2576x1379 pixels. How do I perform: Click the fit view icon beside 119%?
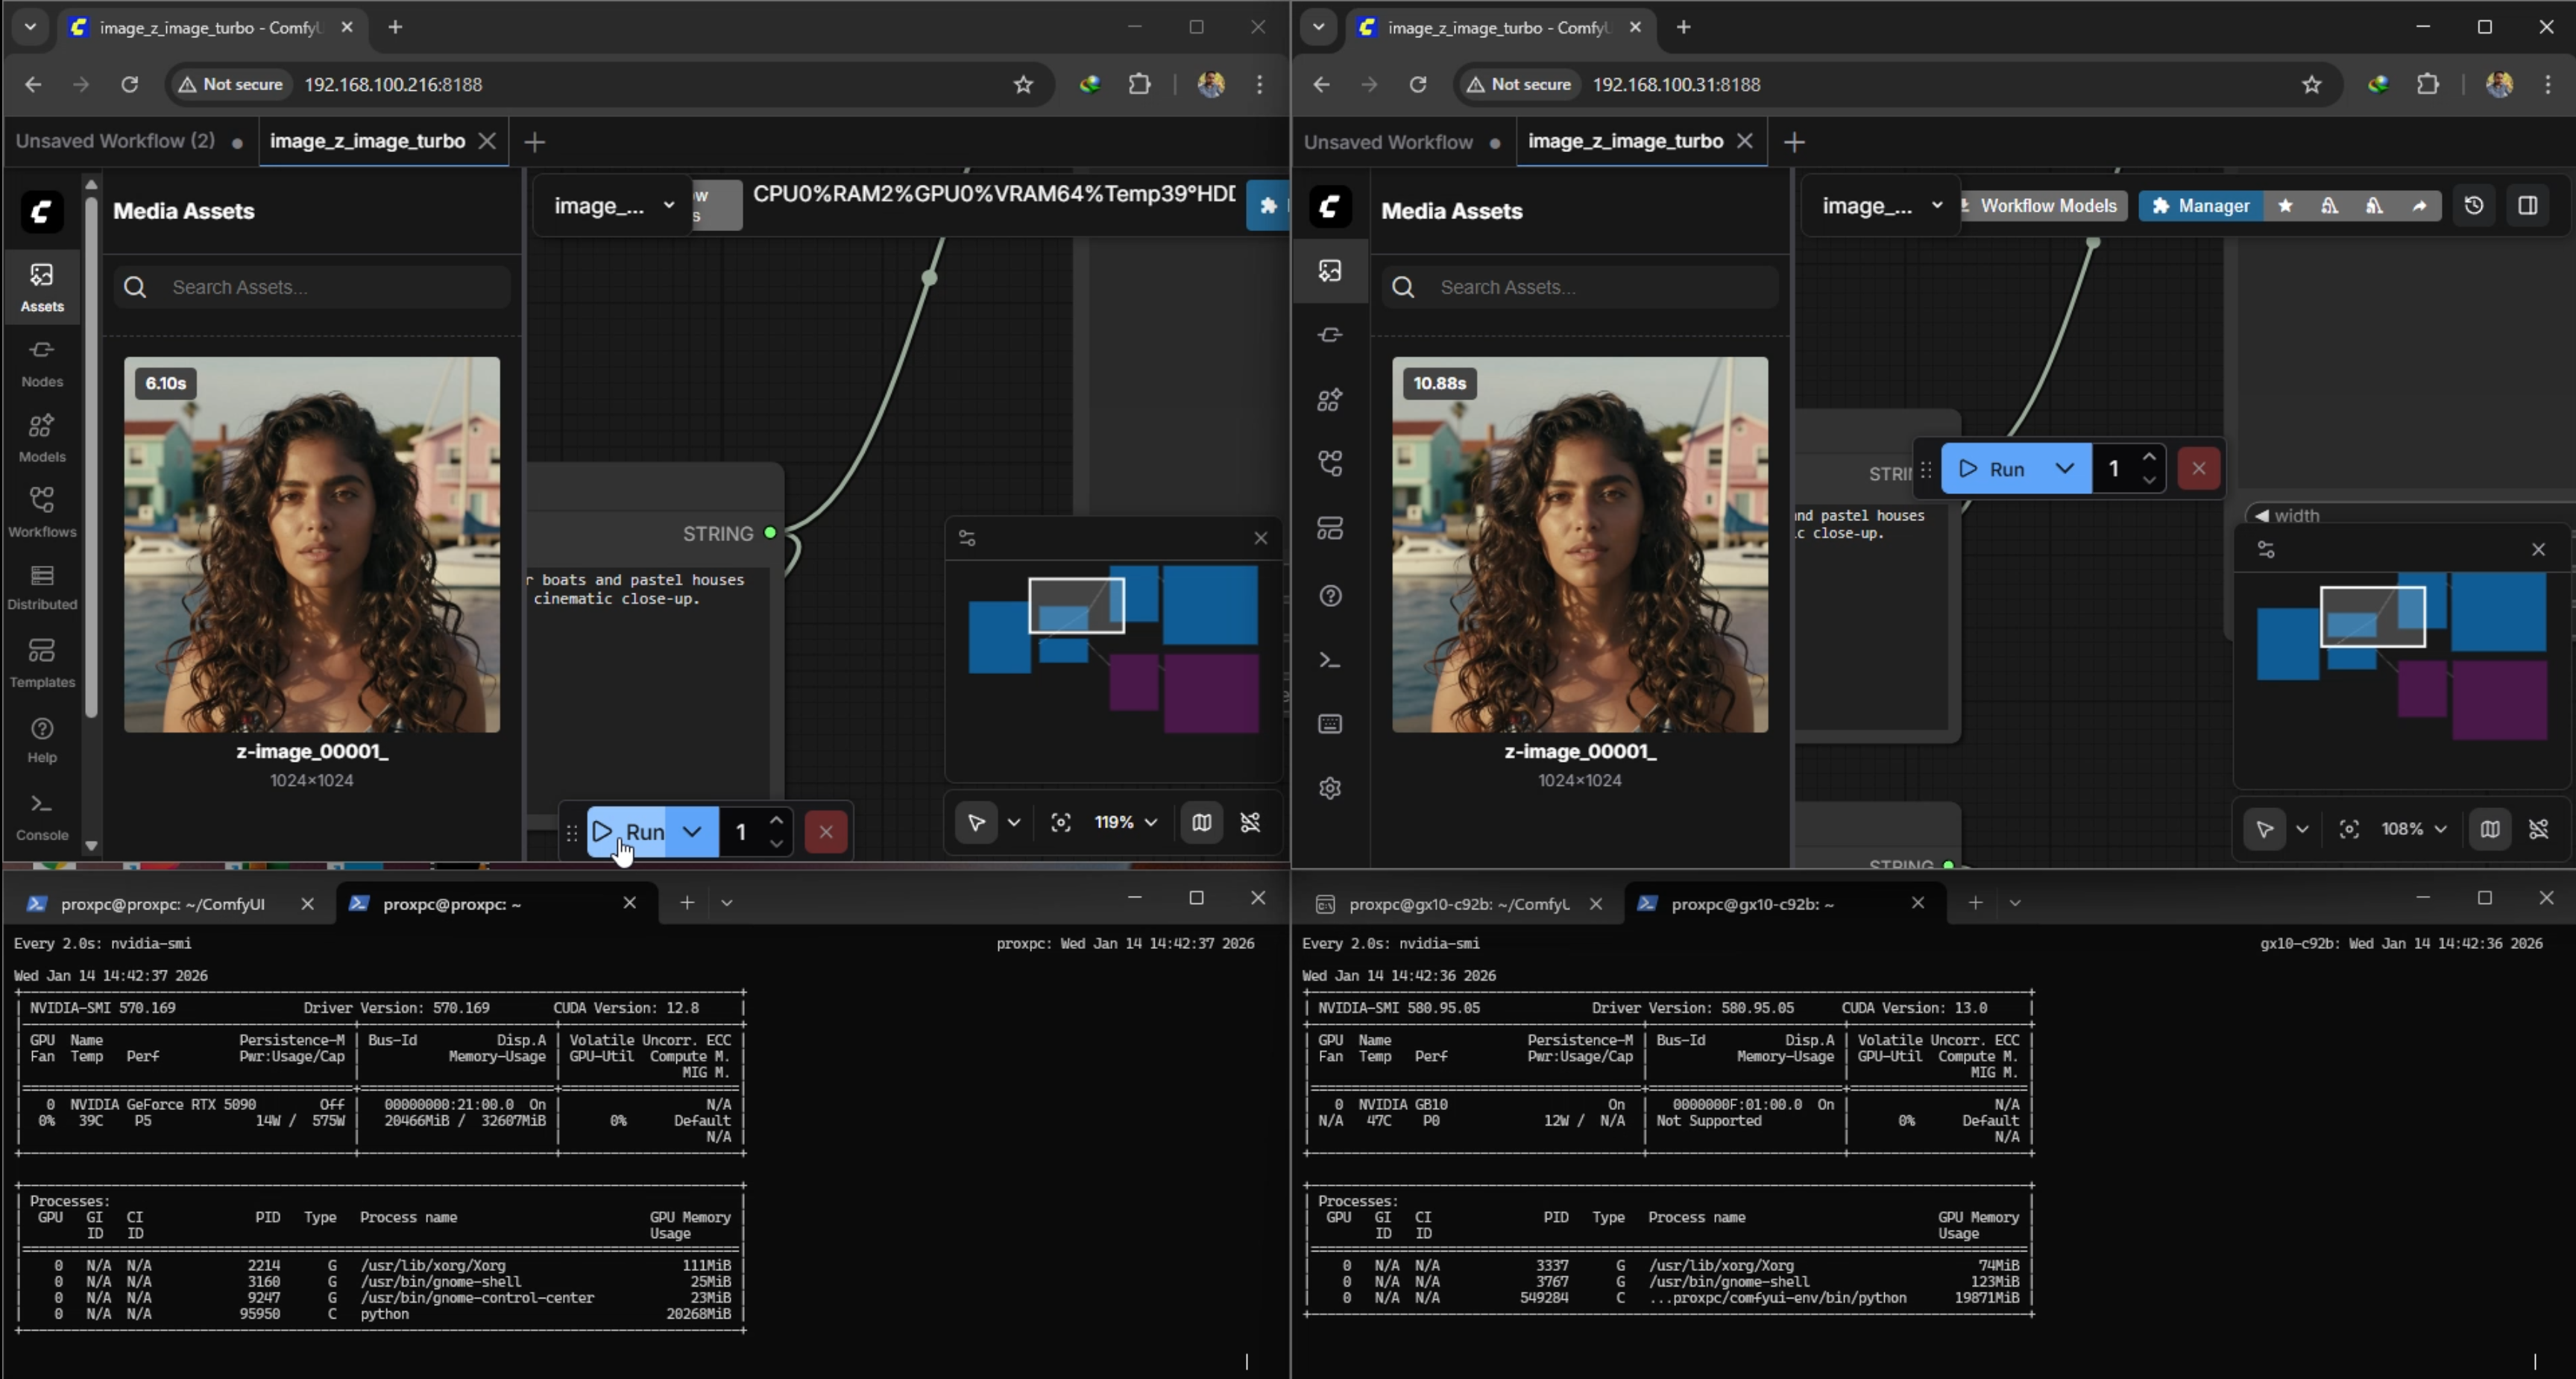(1060, 822)
